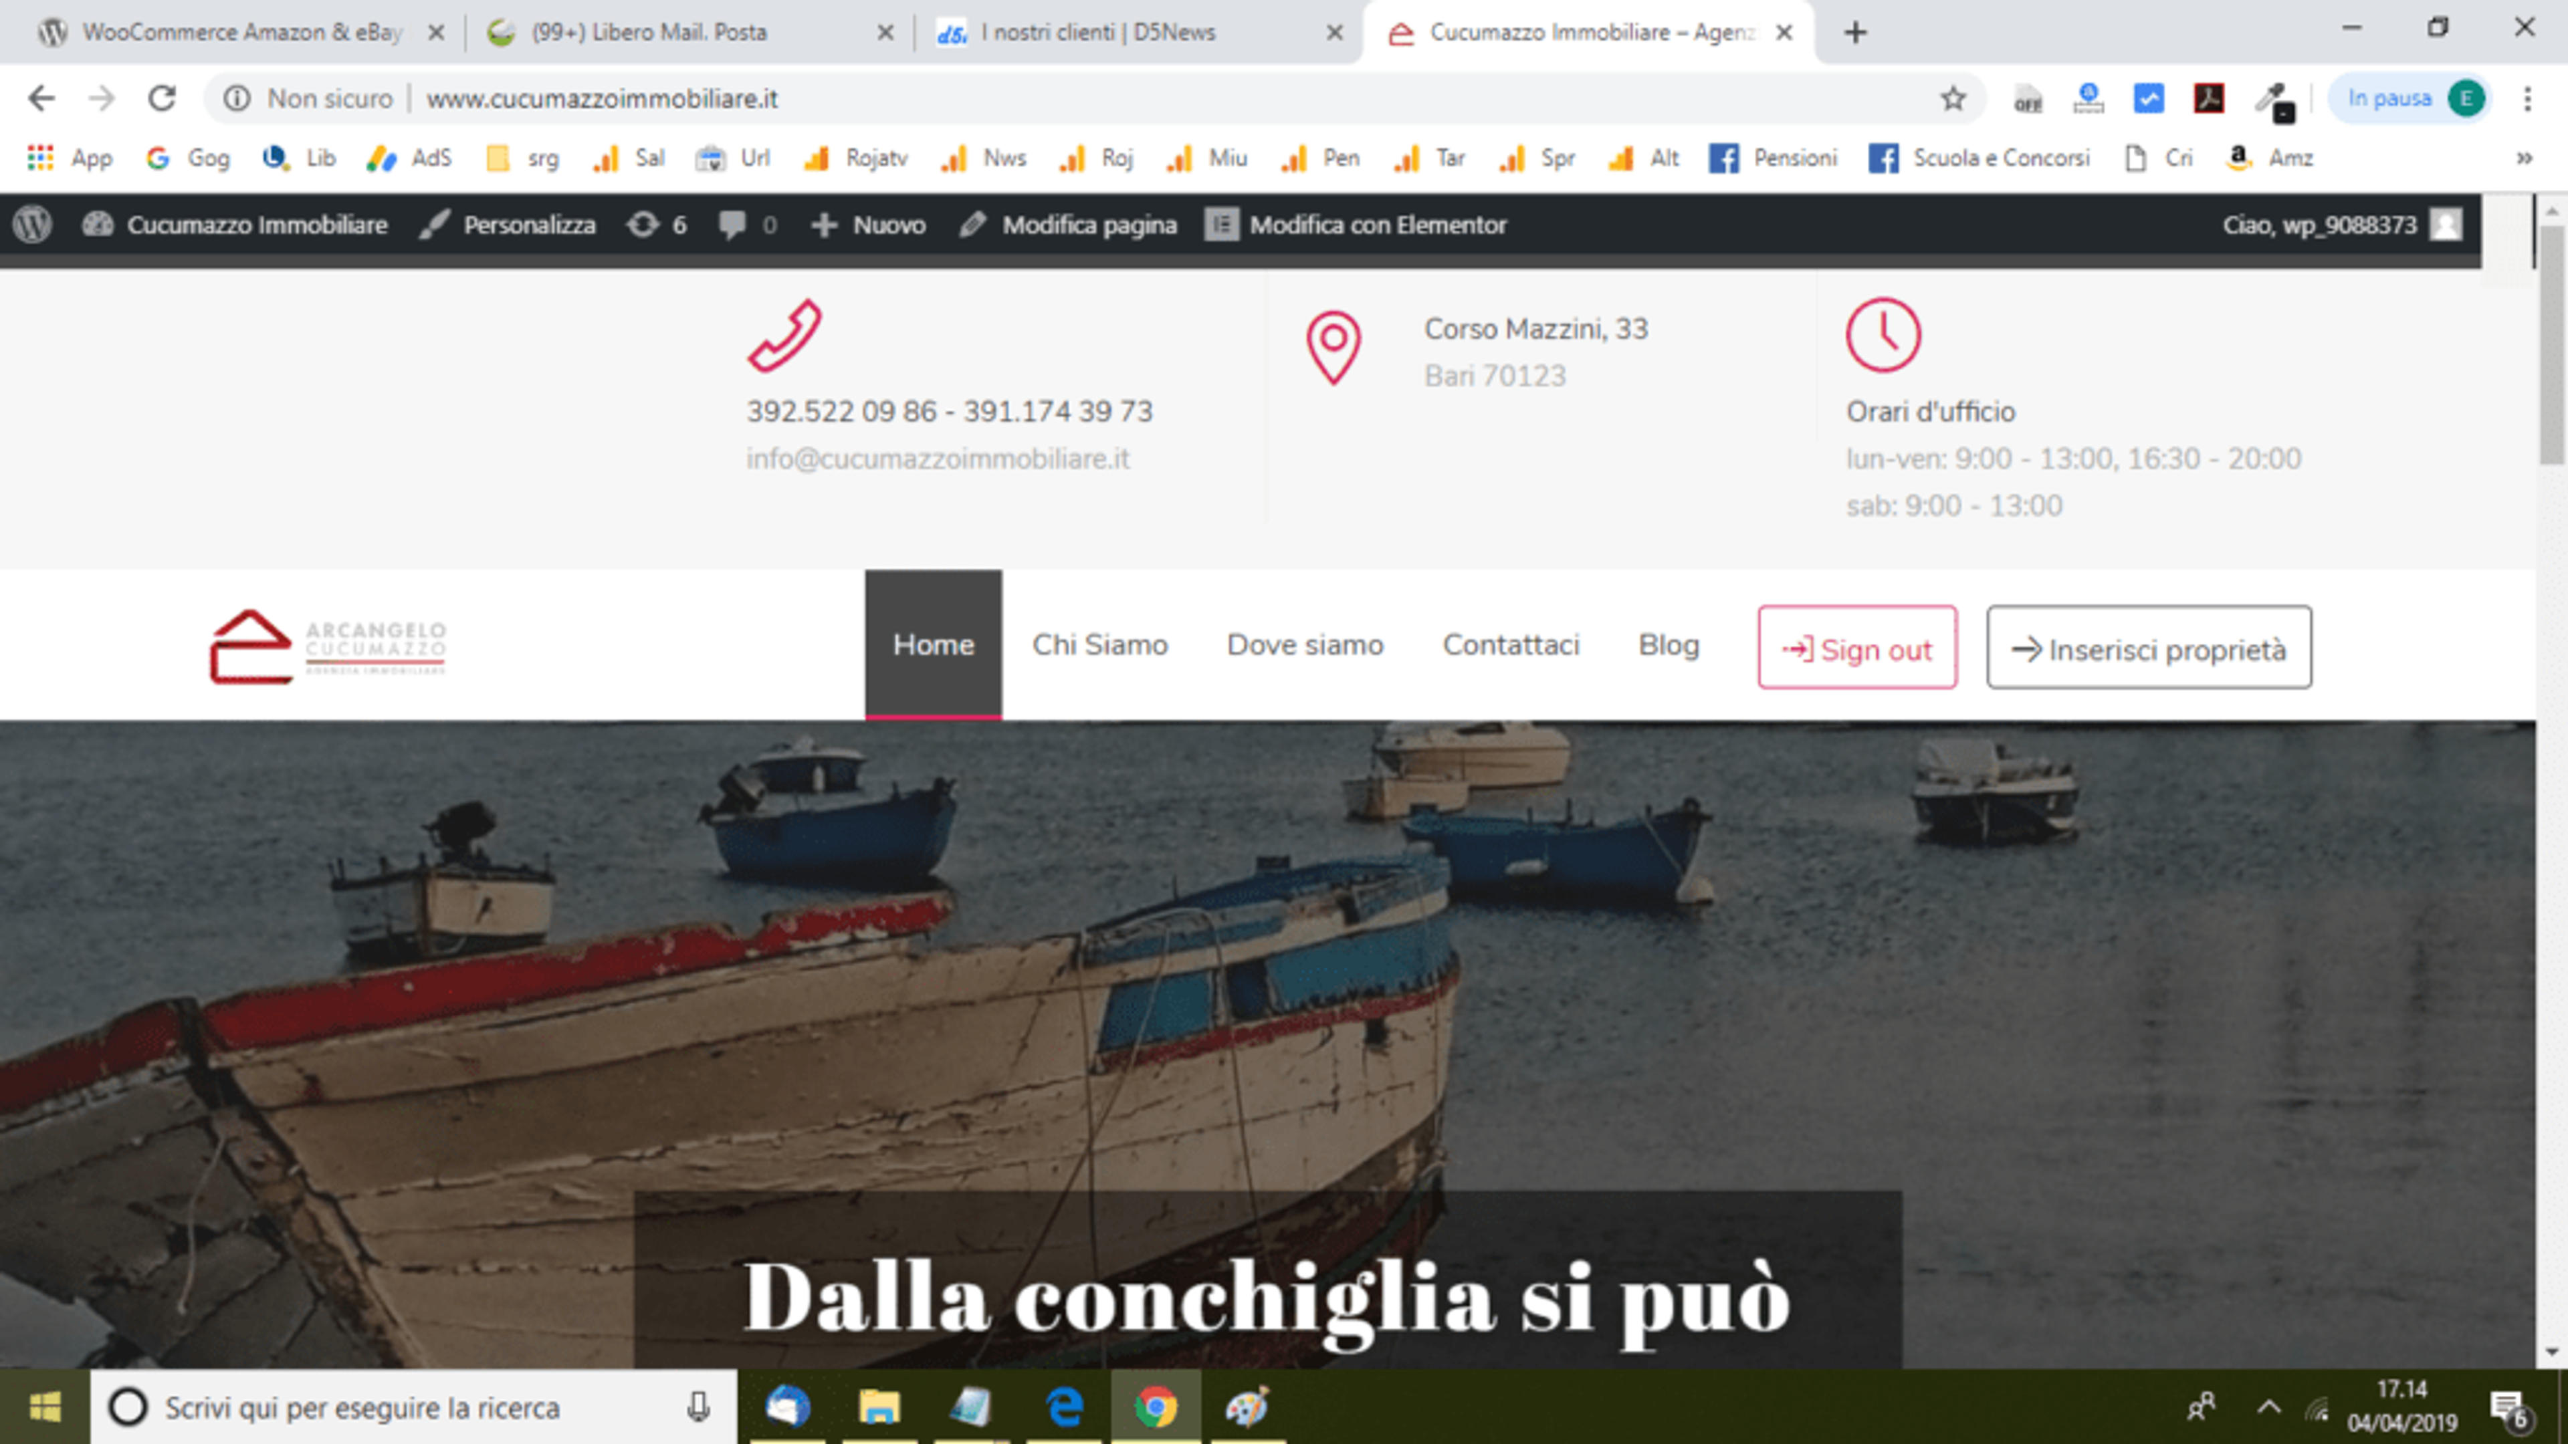Click the office hours clock icon
Screen dimensions: 2568x1444
coord(1882,335)
